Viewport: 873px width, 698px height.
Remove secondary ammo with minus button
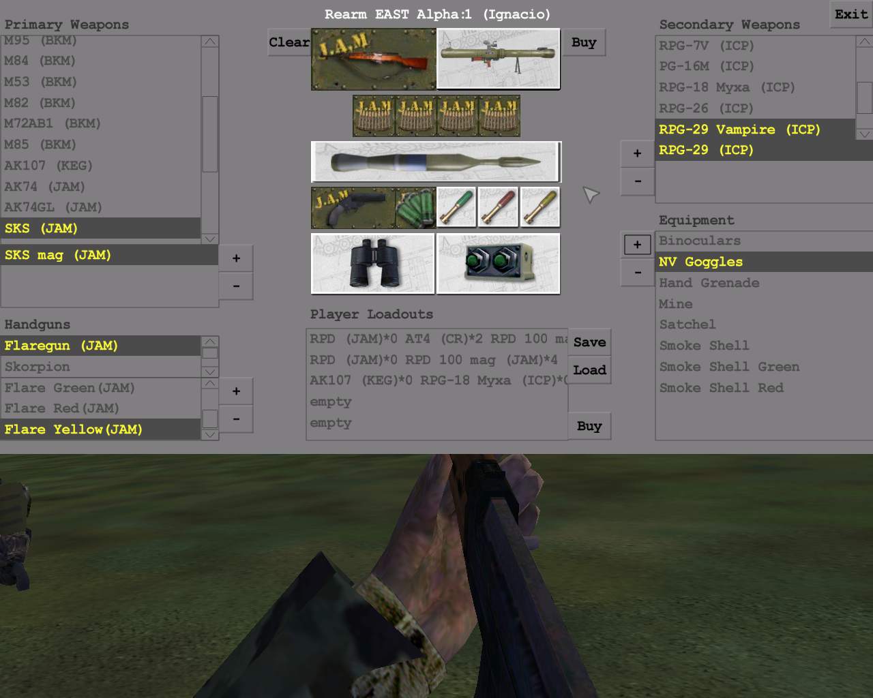coord(637,181)
